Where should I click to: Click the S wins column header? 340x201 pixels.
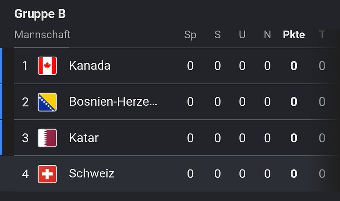(x=217, y=35)
